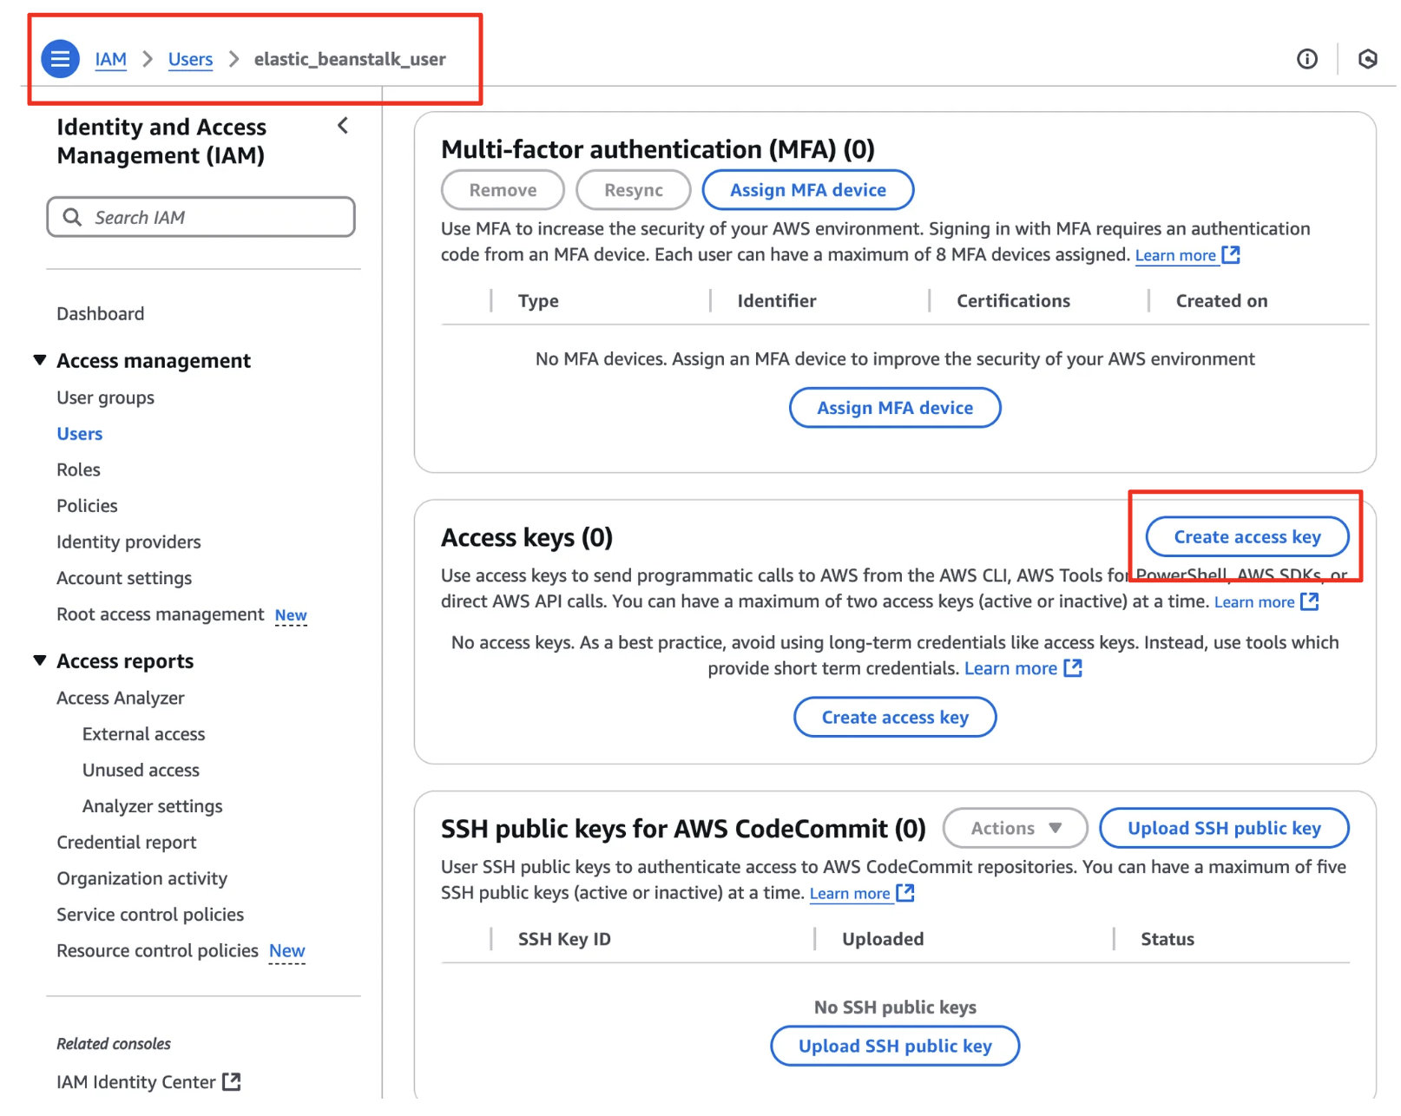Screen dimensions: 1401x1116
Task: Open Learn more link after 'at a time' in Access keys
Action: 1254,601
